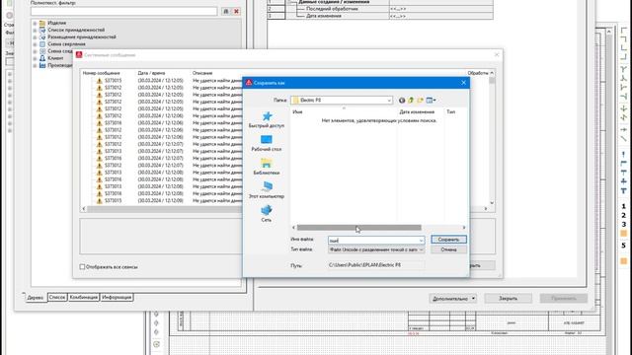632x355 pixels.
Task: Select Desktop in the places bar
Action: [267, 143]
